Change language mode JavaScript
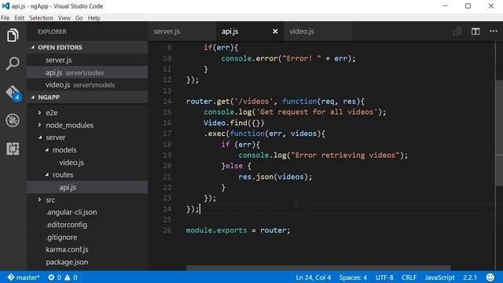 pos(439,277)
